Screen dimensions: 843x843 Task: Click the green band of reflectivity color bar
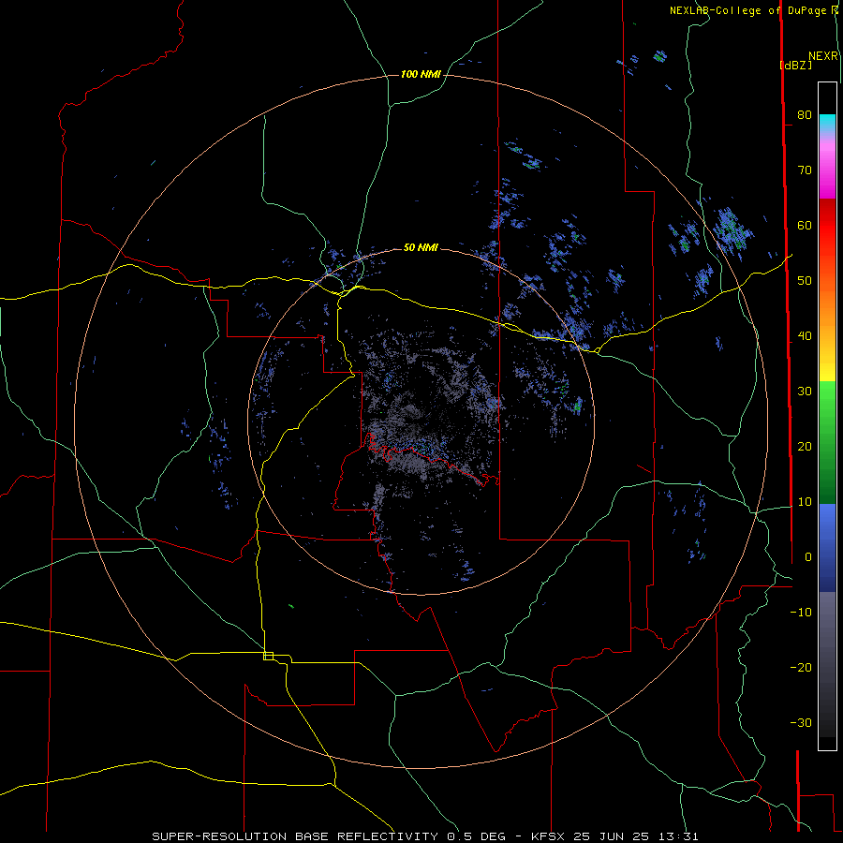pyautogui.click(x=827, y=442)
